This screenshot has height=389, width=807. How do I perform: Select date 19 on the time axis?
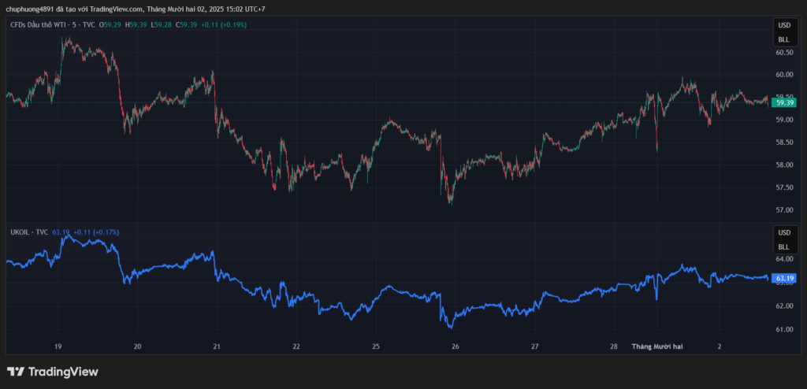point(58,346)
